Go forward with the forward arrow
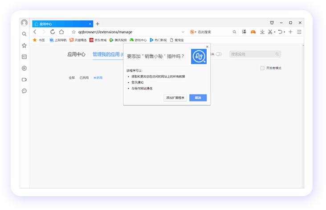This screenshot has width=326, height=210. [x=44, y=32]
